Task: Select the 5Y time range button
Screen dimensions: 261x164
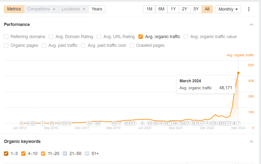Action: coord(196,9)
